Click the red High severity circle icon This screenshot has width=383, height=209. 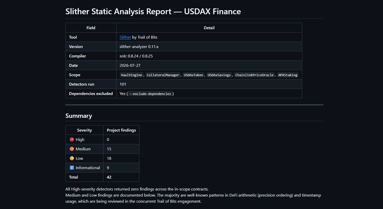coord(72,139)
